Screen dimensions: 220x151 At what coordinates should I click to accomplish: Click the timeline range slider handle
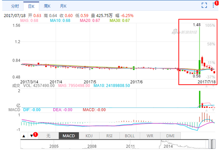pyautogui.click(x=212, y=144)
